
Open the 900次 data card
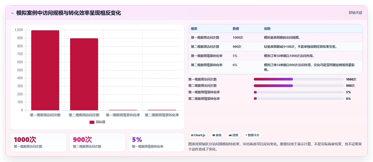[97, 142]
